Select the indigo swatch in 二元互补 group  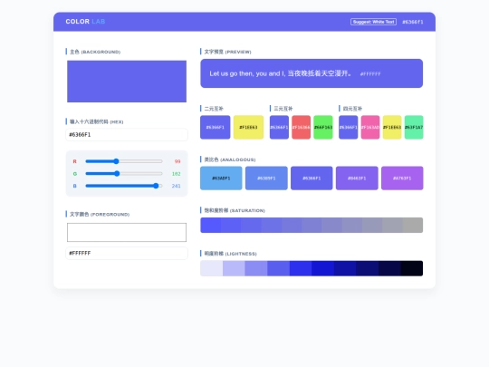pos(216,128)
